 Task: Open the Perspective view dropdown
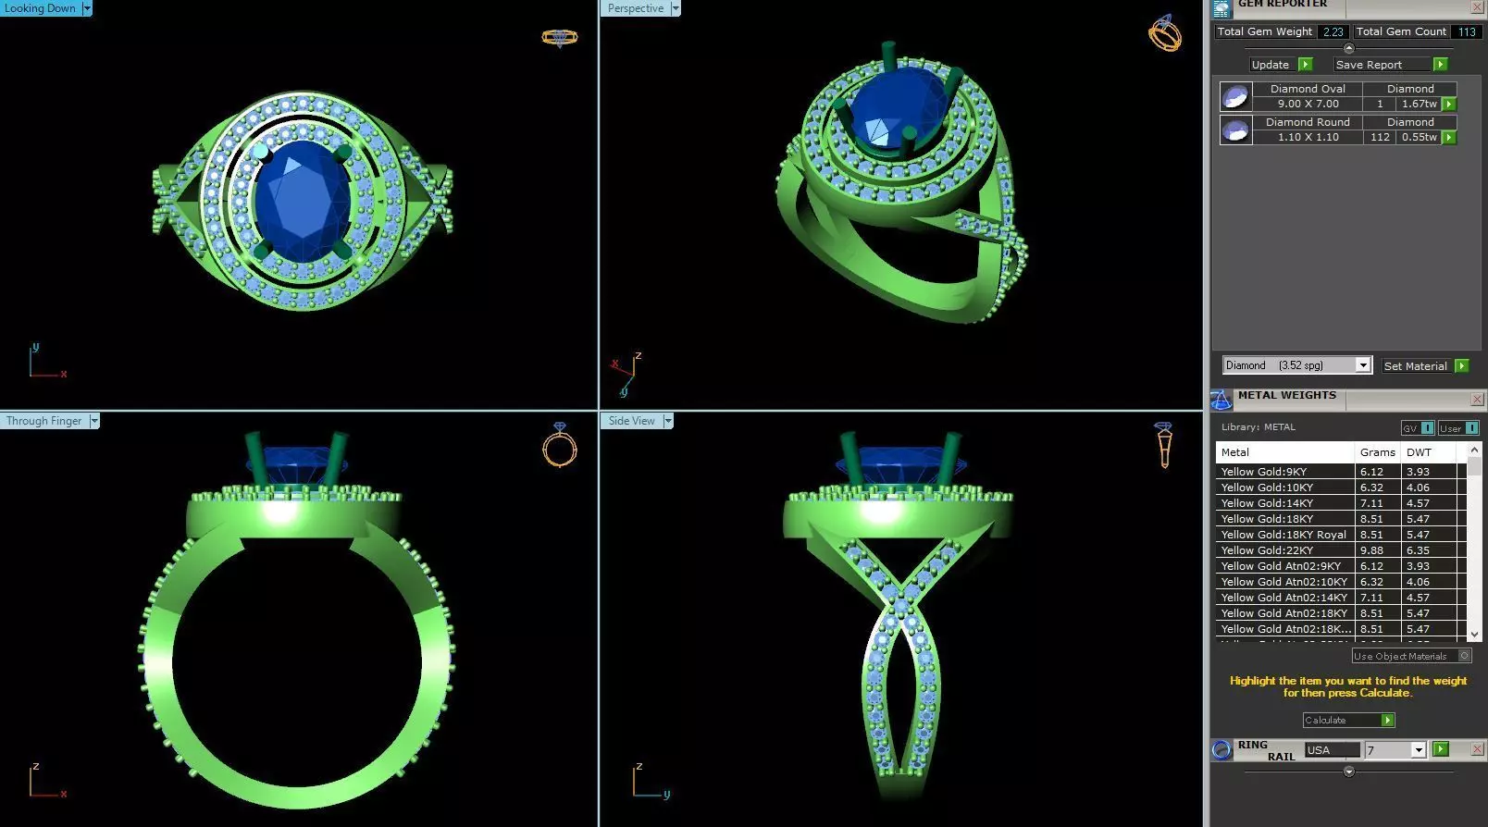(x=676, y=8)
